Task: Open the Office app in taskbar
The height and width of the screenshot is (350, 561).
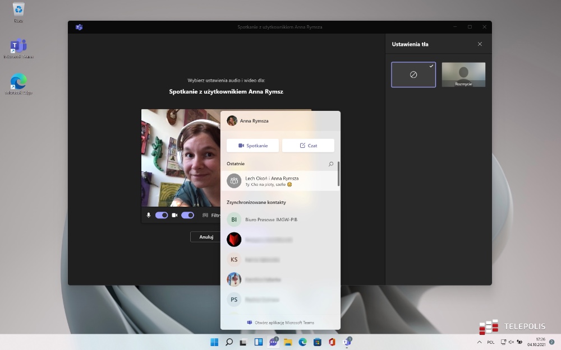Action: click(x=332, y=342)
